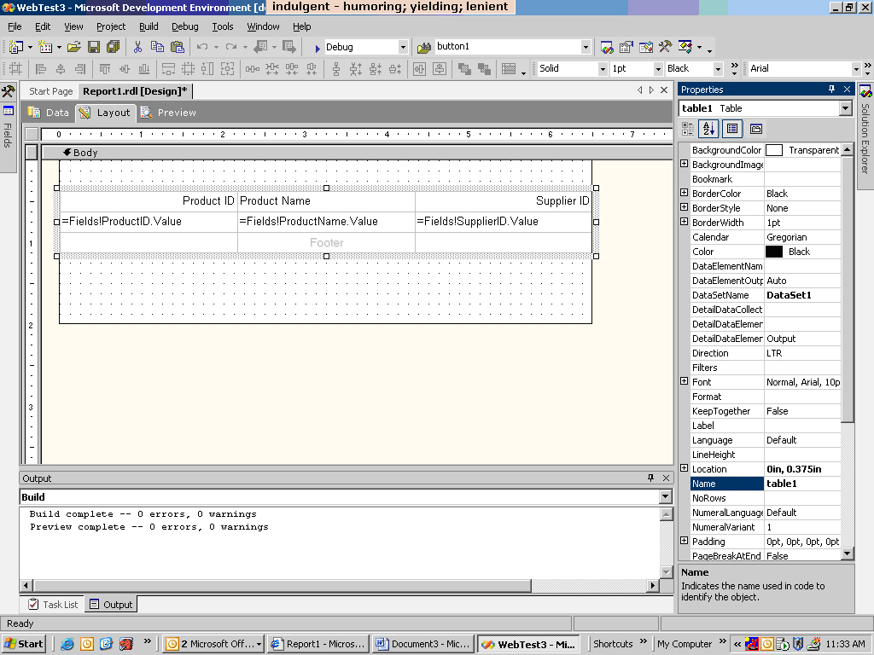Switch to the Preview tab
874x655 pixels.
[x=168, y=113]
